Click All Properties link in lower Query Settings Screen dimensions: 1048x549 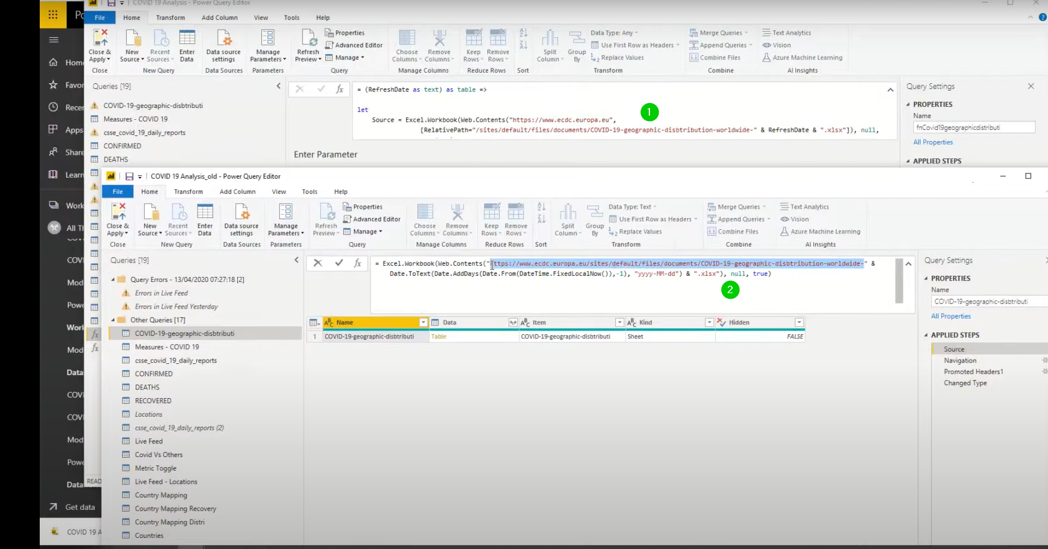[x=951, y=316]
